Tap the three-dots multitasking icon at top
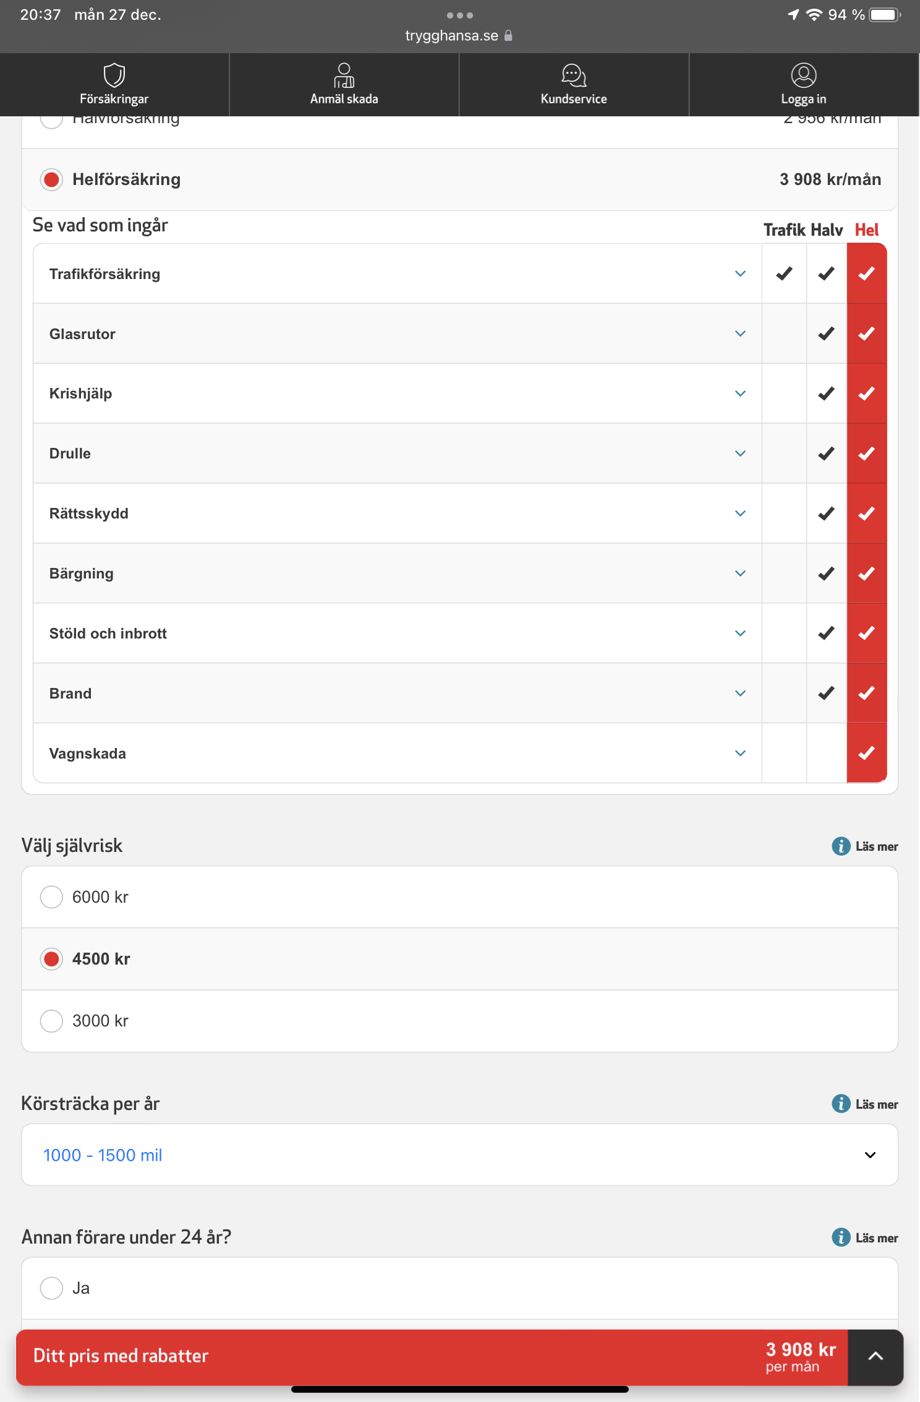 (460, 15)
